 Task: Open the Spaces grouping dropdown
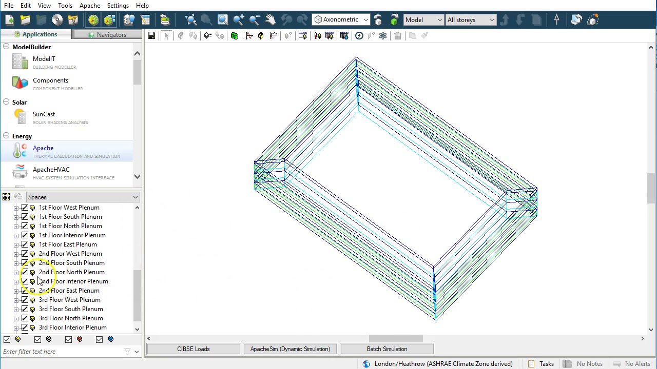coord(83,197)
